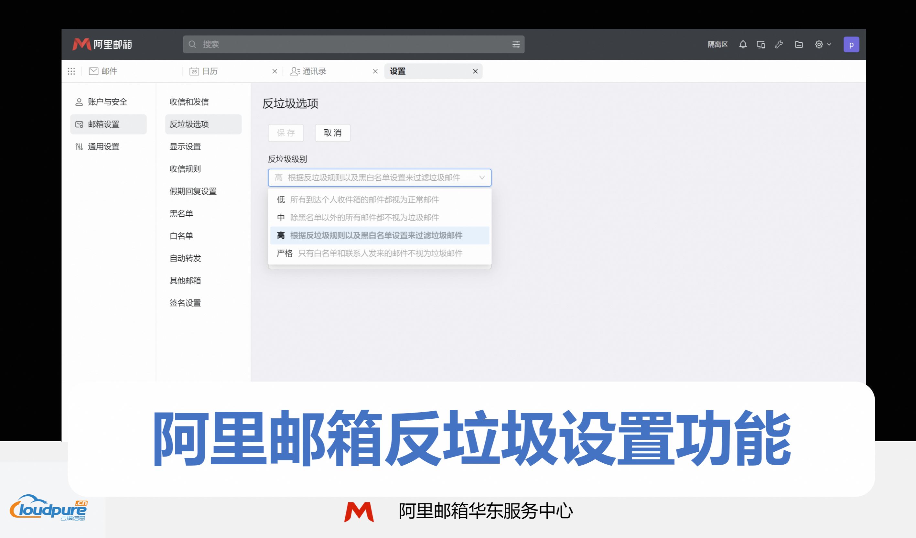916x538 pixels.
Task: Click the devices icon in header
Action: point(761,44)
